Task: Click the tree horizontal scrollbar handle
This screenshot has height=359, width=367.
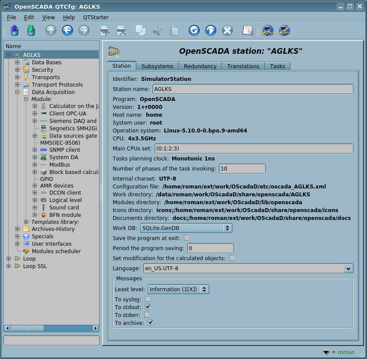Action: click(x=28, y=328)
